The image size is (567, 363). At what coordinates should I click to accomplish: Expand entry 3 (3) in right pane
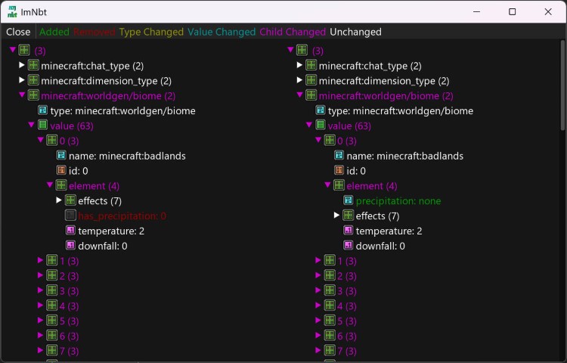pos(318,290)
